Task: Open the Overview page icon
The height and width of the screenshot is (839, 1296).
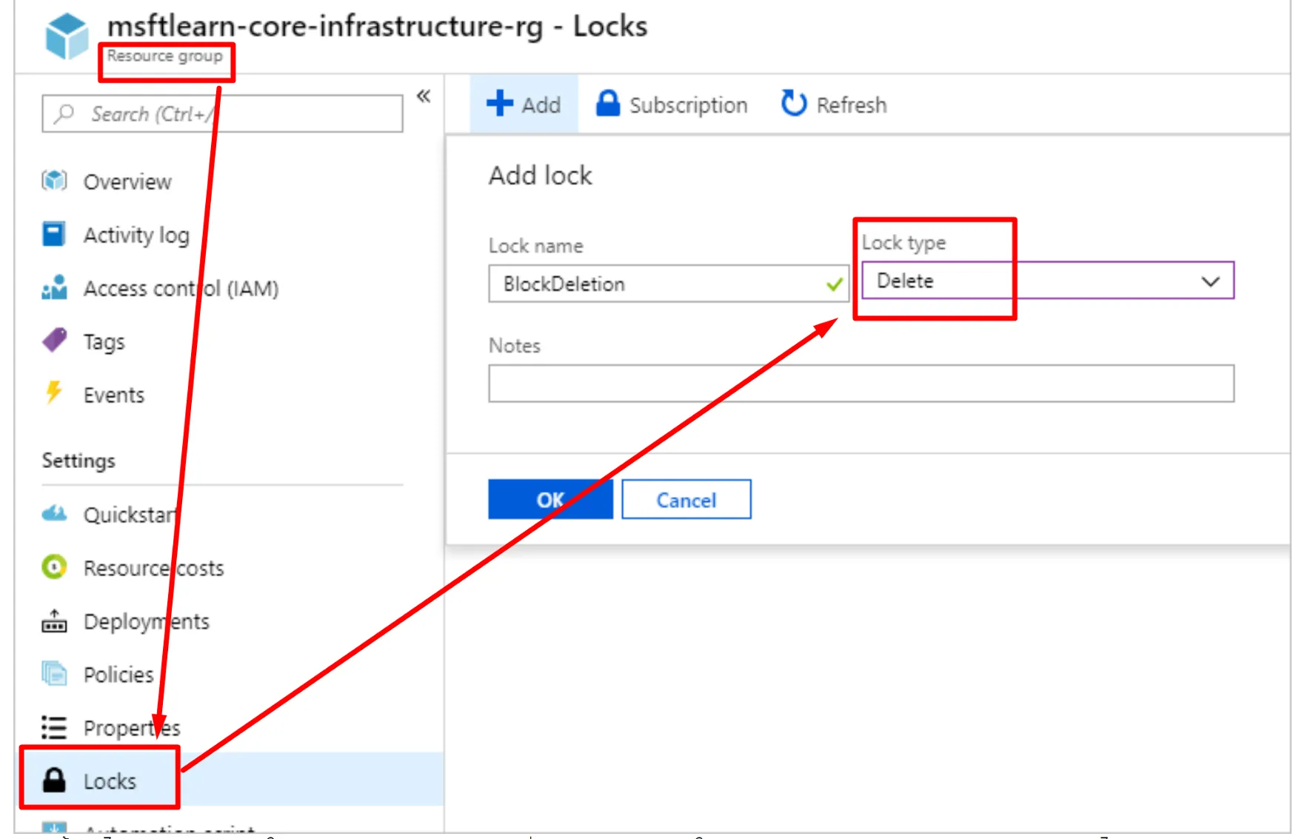Action: click(54, 181)
